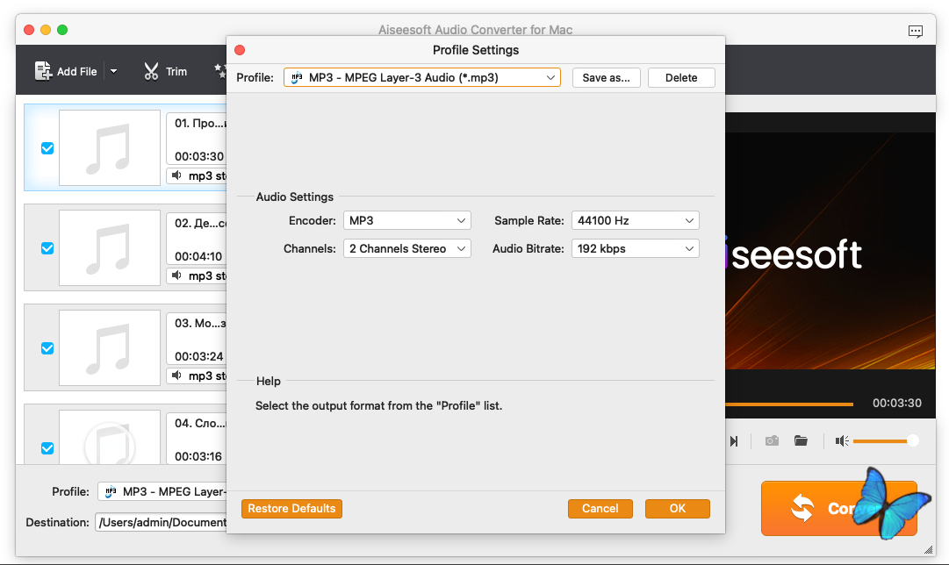The image size is (949, 565).
Task: Click the MP3 icon in bottom Profile field
Action: click(110, 492)
